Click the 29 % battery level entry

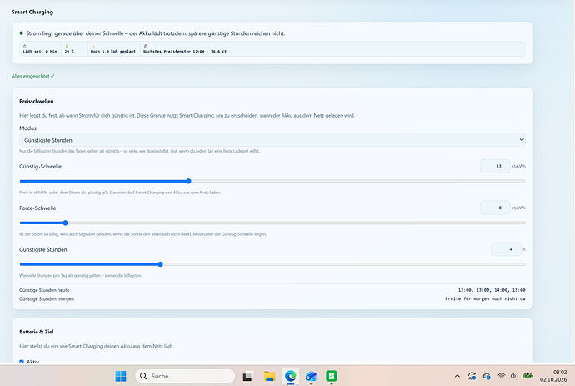click(x=69, y=52)
